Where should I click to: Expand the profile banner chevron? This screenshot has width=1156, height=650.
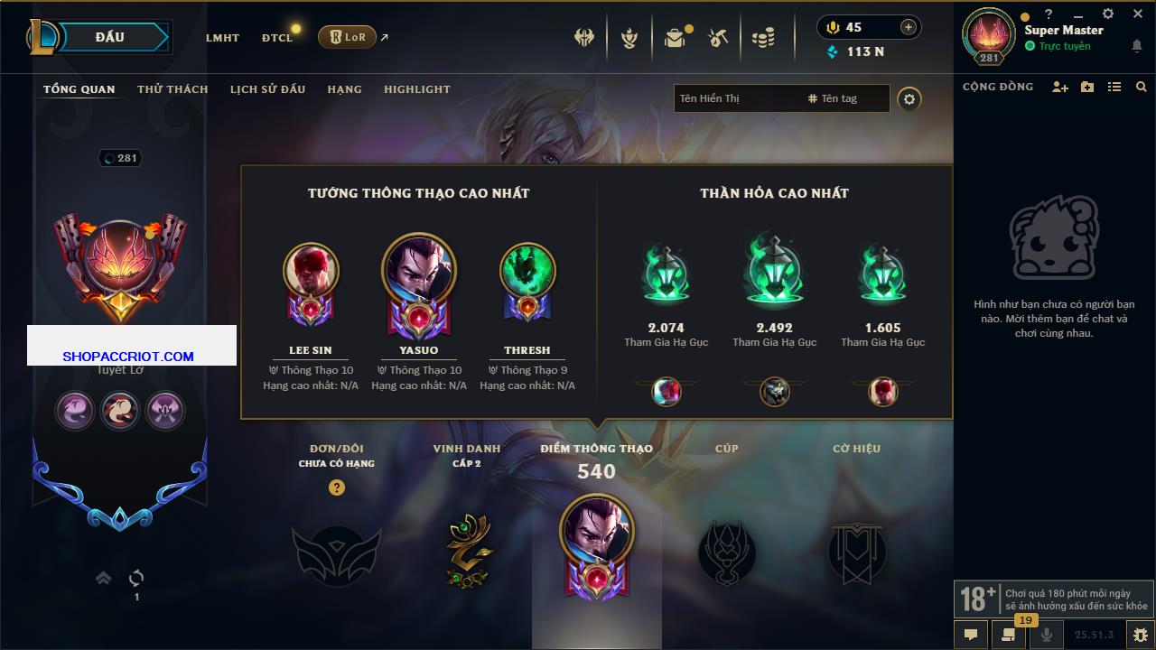pyautogui.click(x=103, y=578)
